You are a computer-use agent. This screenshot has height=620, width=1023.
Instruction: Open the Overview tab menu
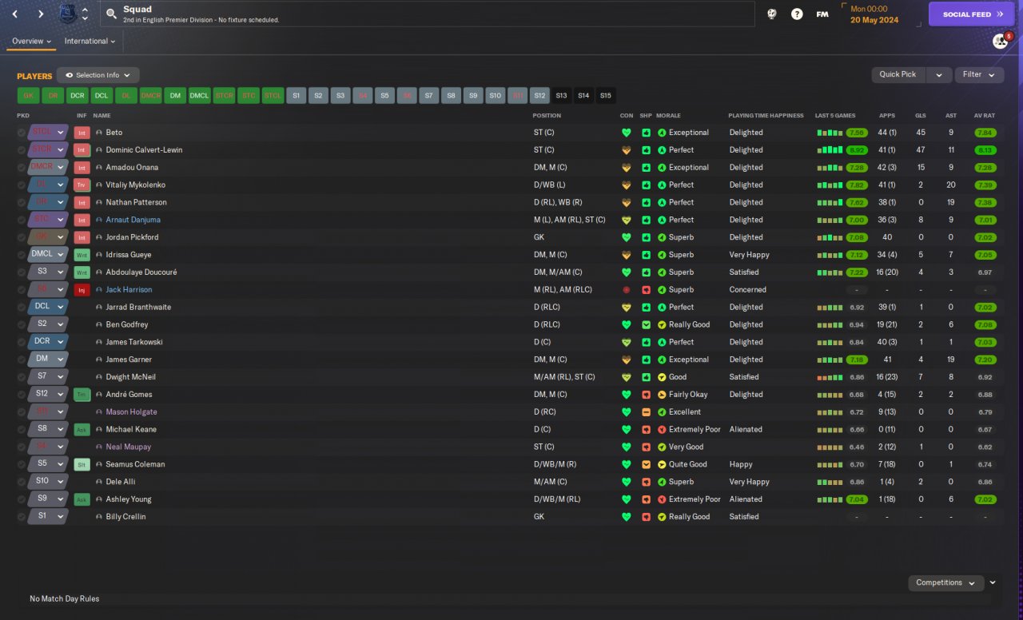tap(31, 41)
